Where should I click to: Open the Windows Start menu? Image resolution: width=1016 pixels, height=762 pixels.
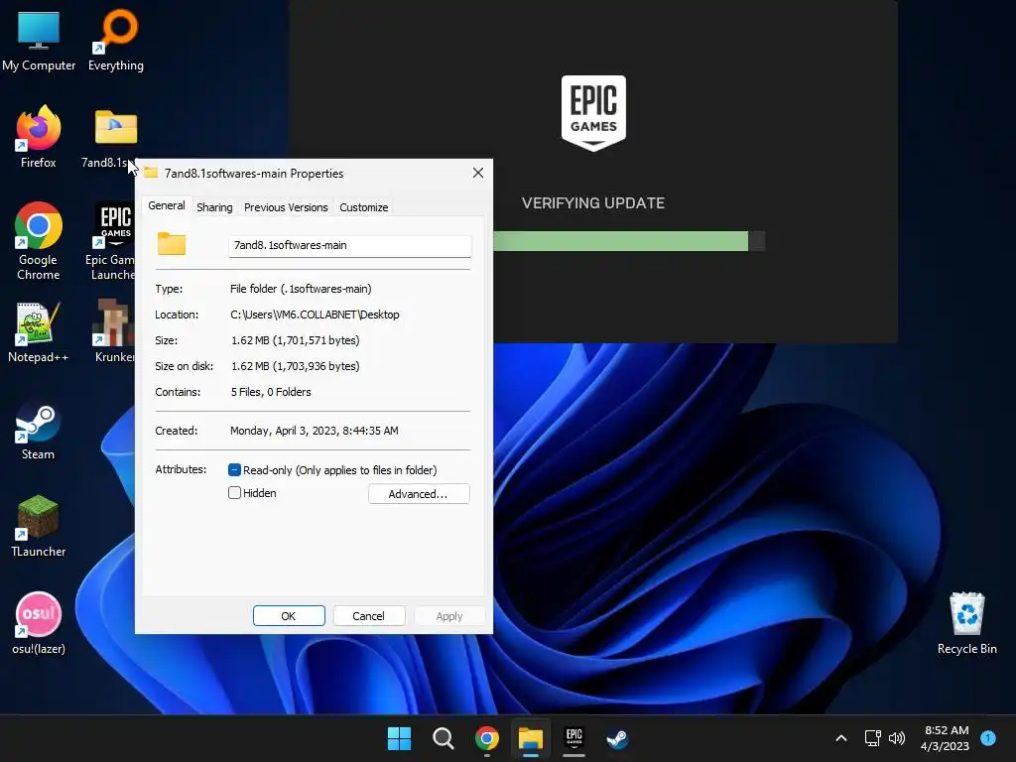tap(399, 738)
